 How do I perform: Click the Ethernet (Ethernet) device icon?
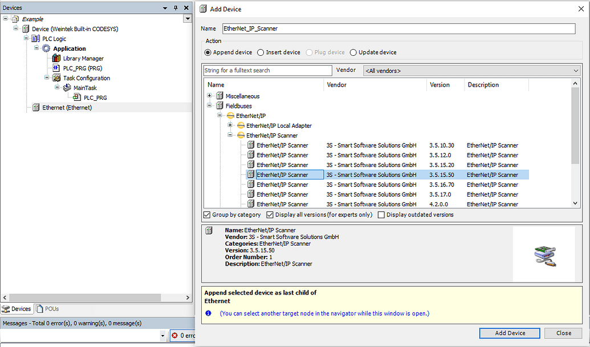(35, 107)
